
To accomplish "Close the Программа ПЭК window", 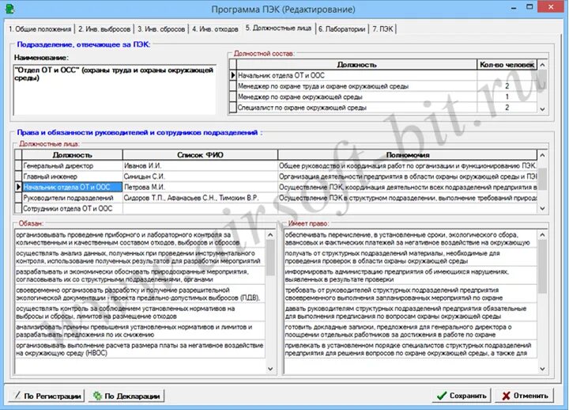I will coord(551,7).
